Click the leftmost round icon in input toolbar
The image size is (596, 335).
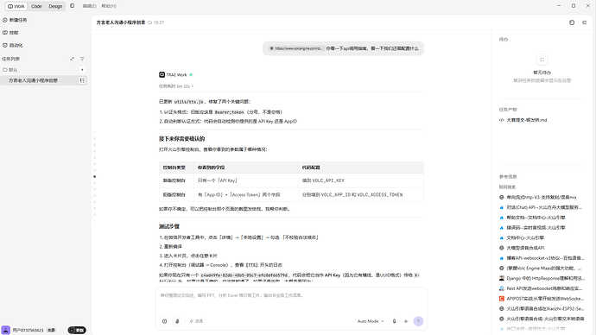coord(165,321)
